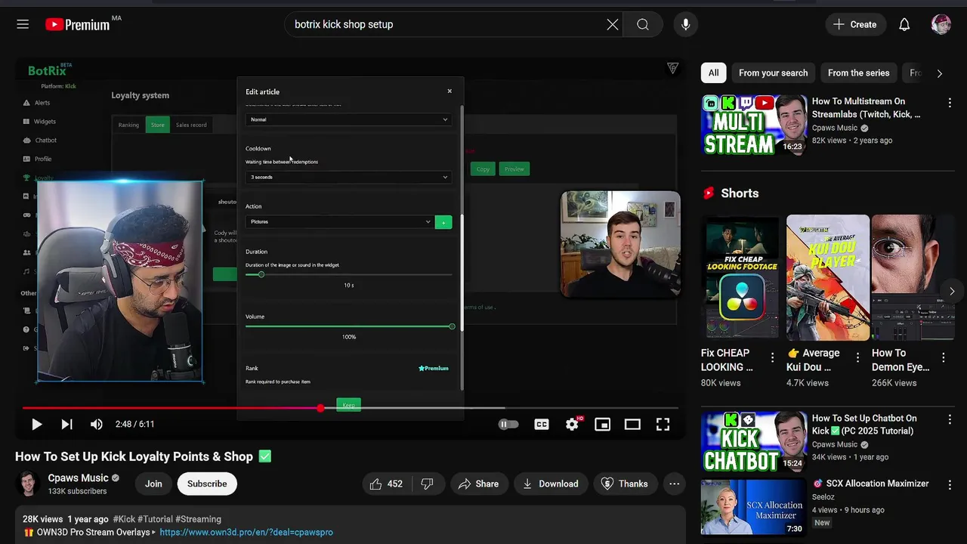
Task: Open How To Multistream On Streamlabs thumbnail
Action: click(x=754, y=125)
